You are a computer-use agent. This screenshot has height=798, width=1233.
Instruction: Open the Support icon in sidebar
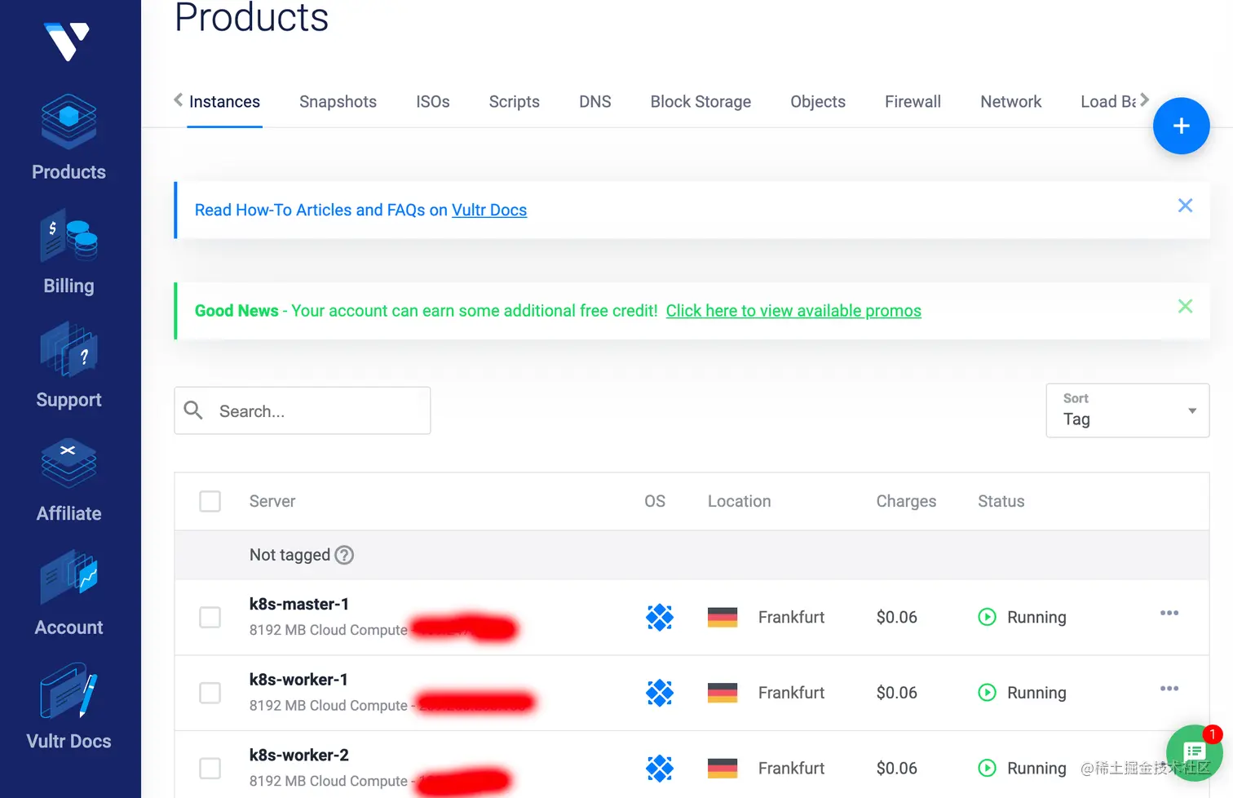(x=68, y=350)
